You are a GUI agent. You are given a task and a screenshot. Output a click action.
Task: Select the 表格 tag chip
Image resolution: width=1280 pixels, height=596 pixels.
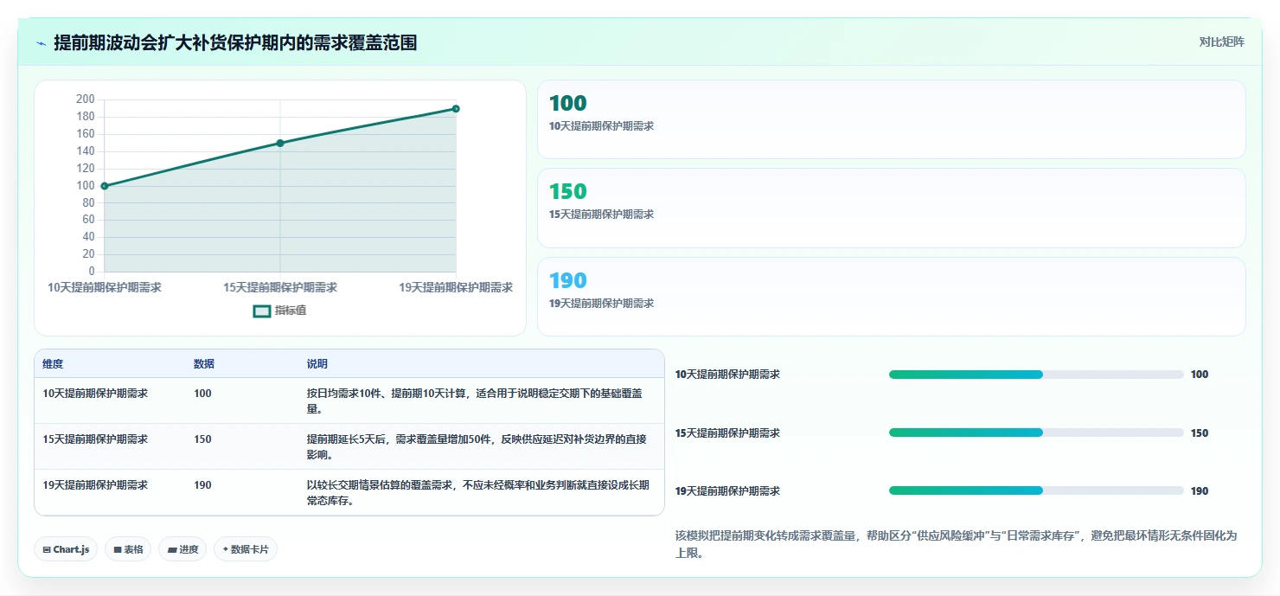click(128, 549)
